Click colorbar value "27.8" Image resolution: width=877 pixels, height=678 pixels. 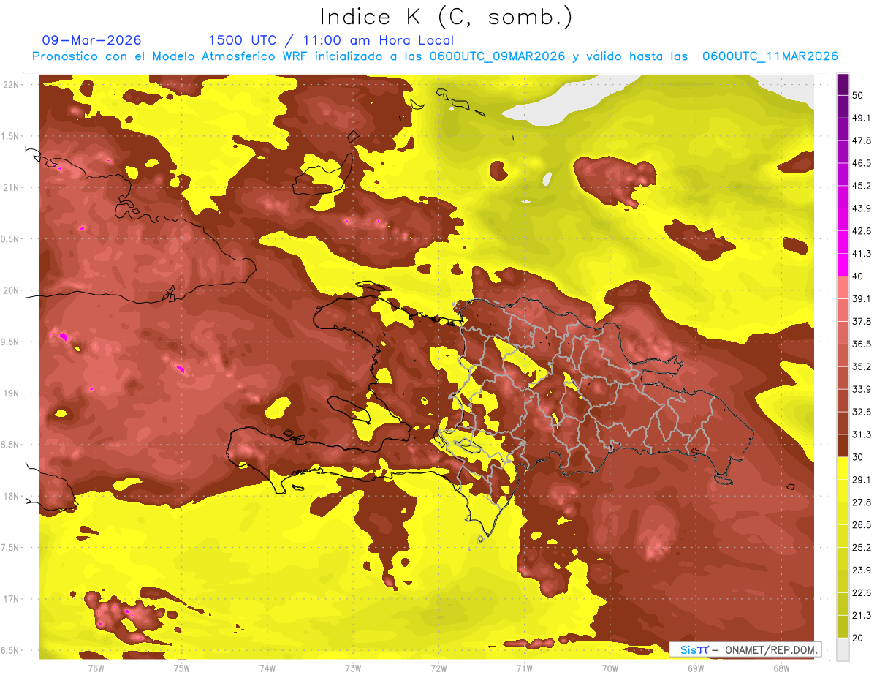pos(862,502)
